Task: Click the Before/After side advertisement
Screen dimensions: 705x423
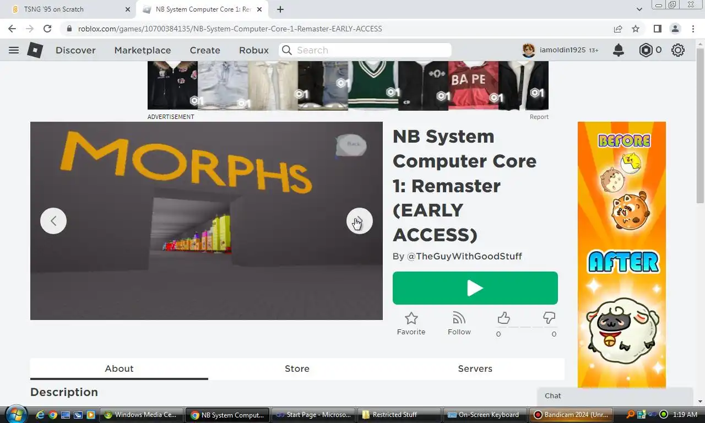Action: pos(621,255)
